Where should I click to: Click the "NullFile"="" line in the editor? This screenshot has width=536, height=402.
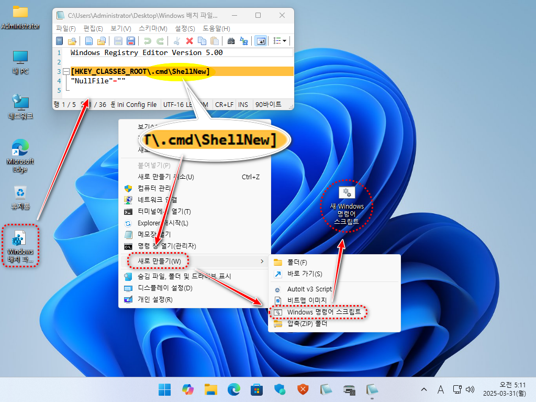98,81
